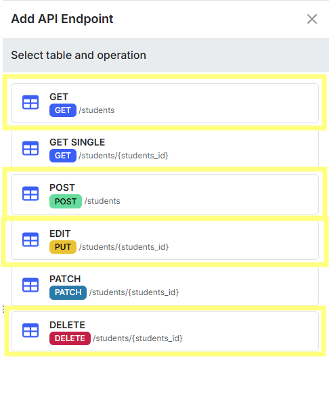Click the table icon in GET SINGLE row
The image size is (329, 400).
click(30, 148)
